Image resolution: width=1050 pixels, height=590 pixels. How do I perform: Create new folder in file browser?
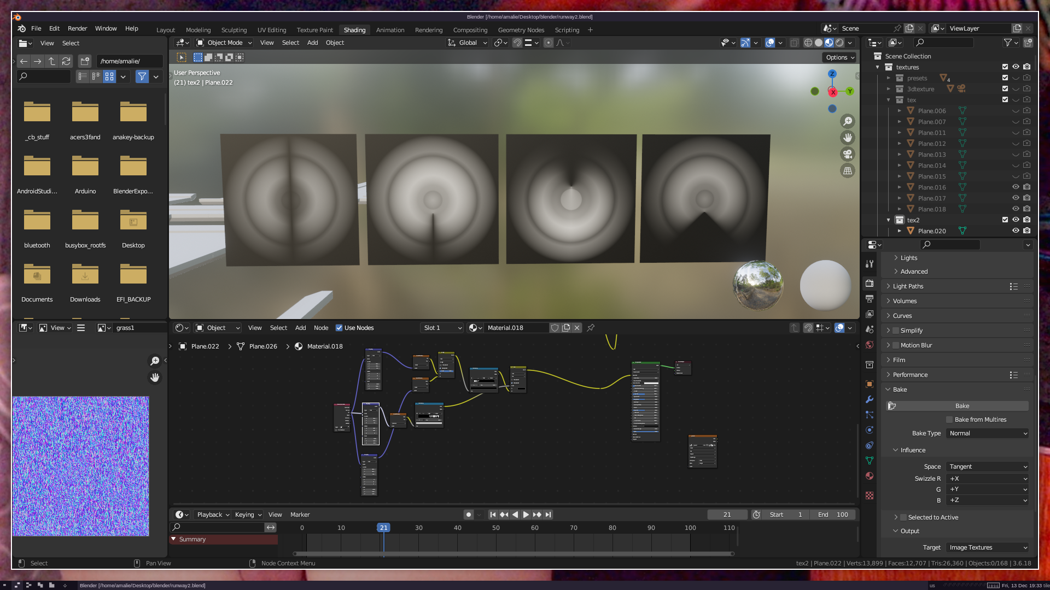[85, 61]
